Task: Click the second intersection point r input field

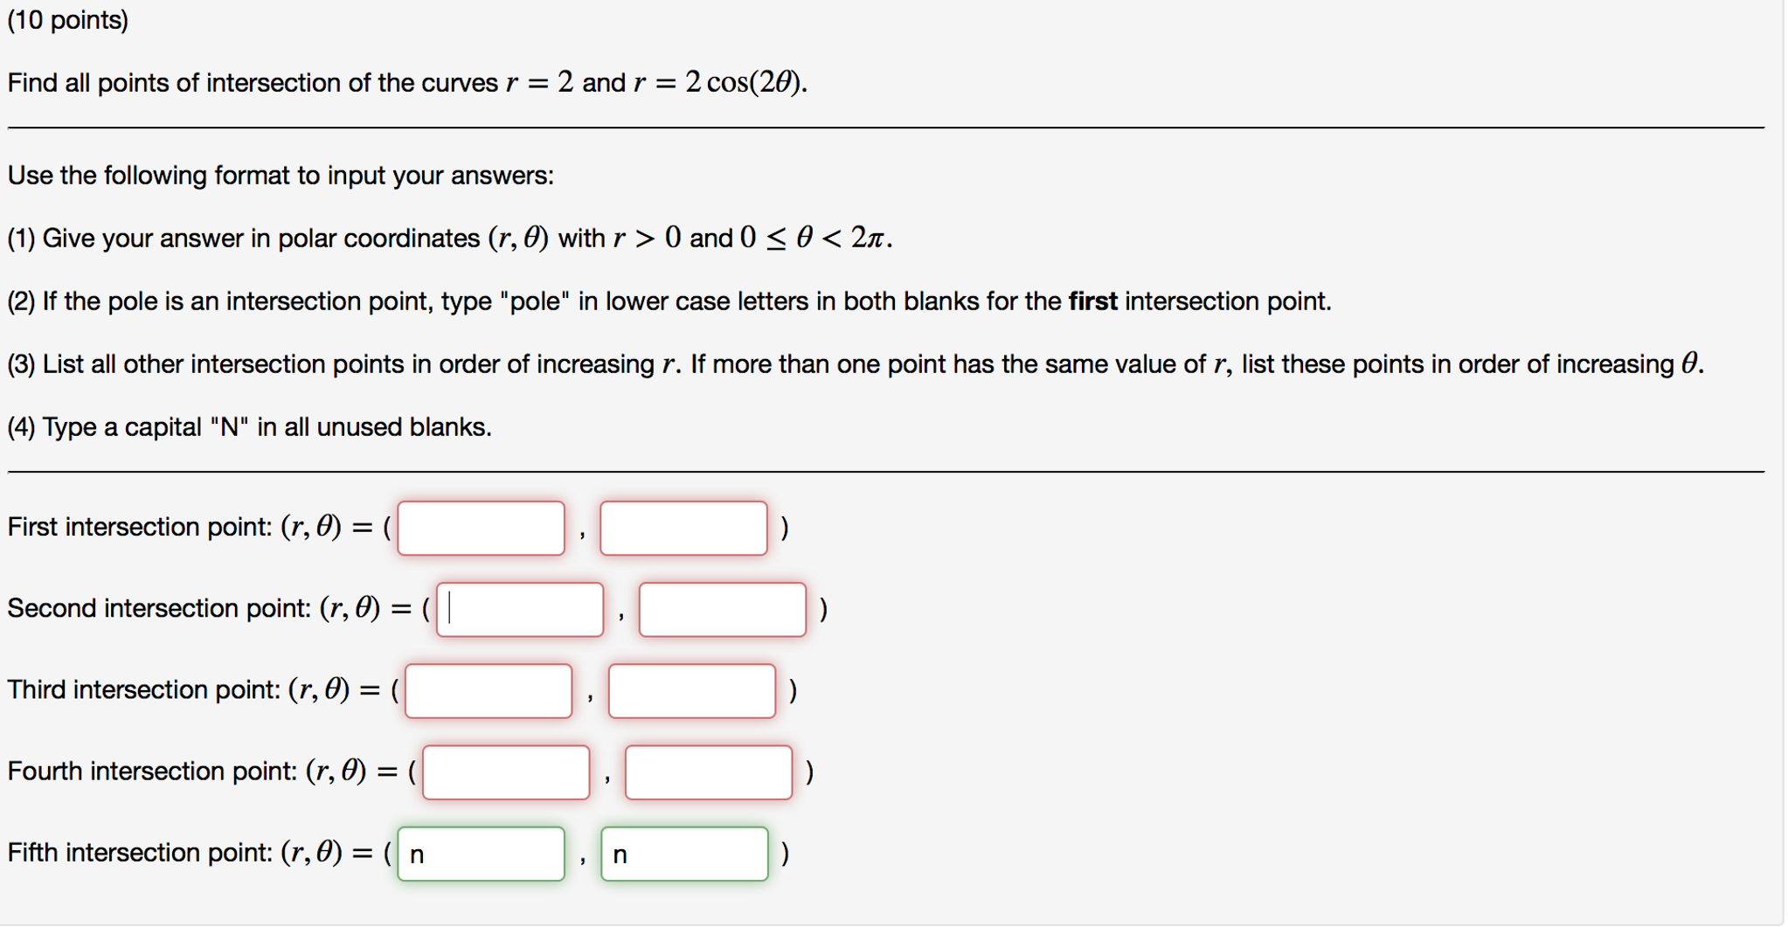Action: pos(518,609)
